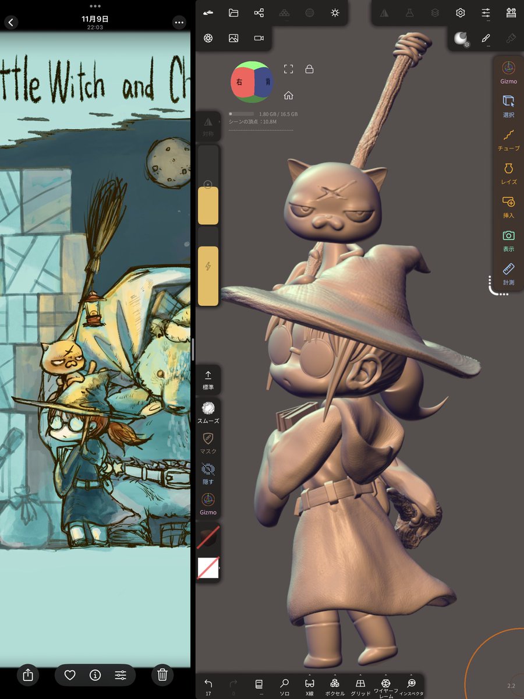This screenshot has width=524, height=699.
Task: Select the 表示 view camera tool
Action: (508, 240)
